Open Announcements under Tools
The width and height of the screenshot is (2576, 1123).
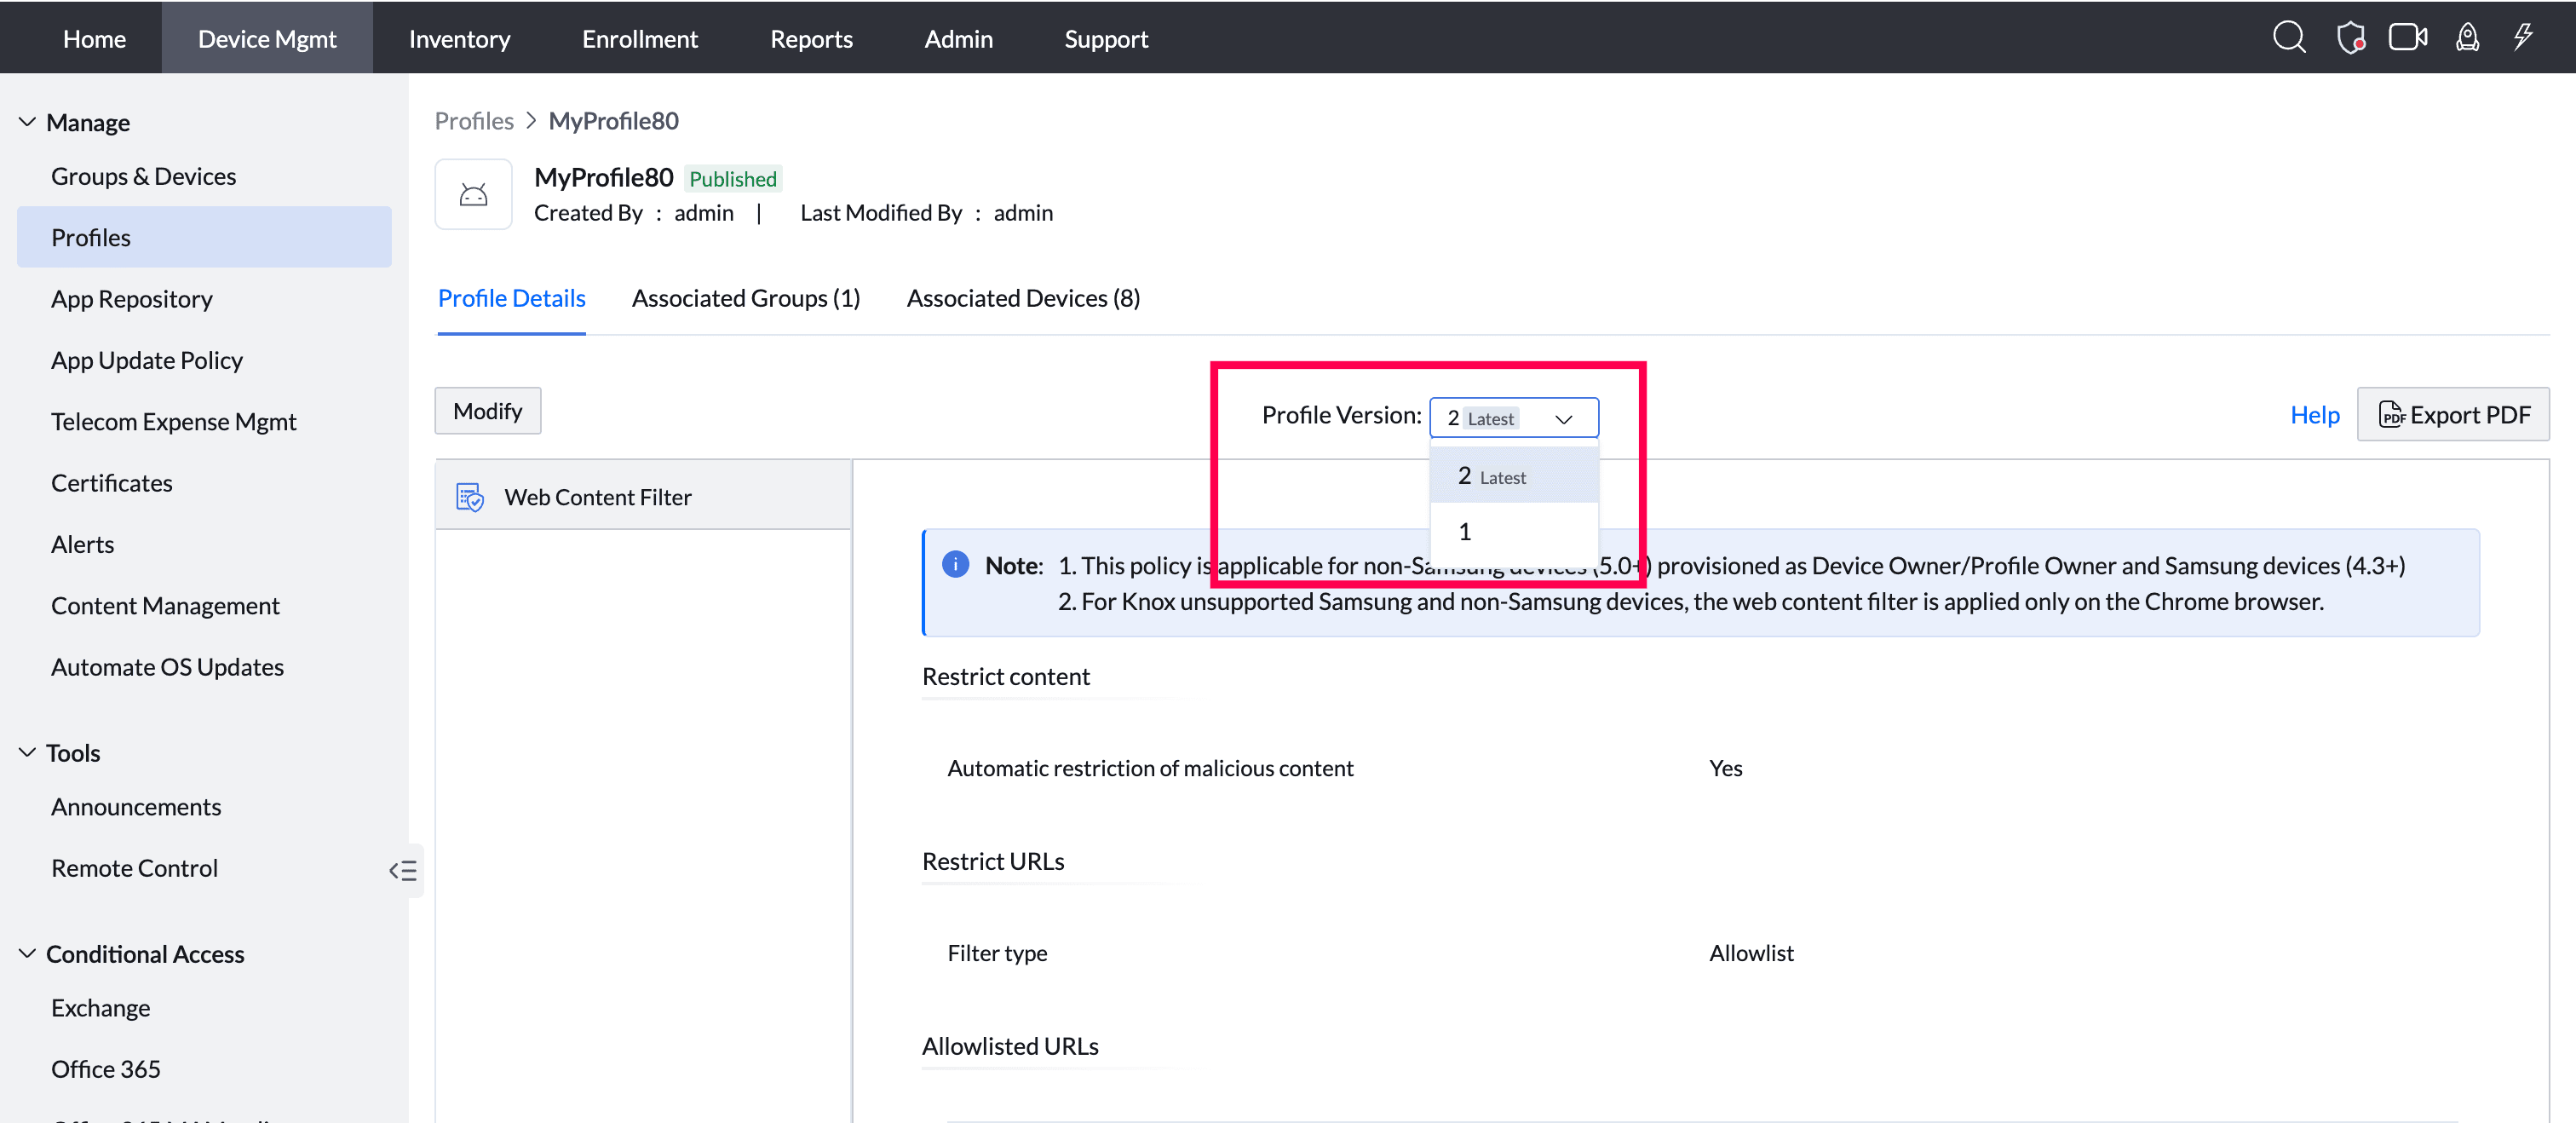click(x=136, y=807)
